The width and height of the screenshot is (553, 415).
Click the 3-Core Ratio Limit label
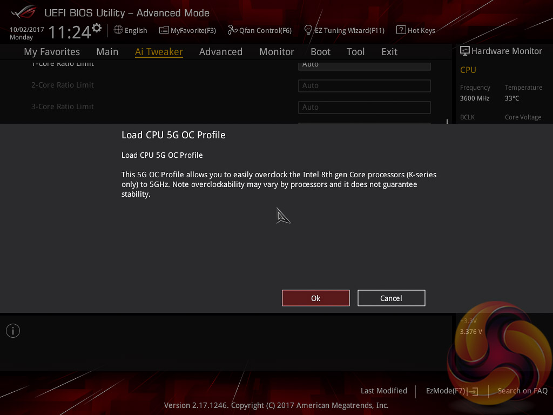[63, 106]
